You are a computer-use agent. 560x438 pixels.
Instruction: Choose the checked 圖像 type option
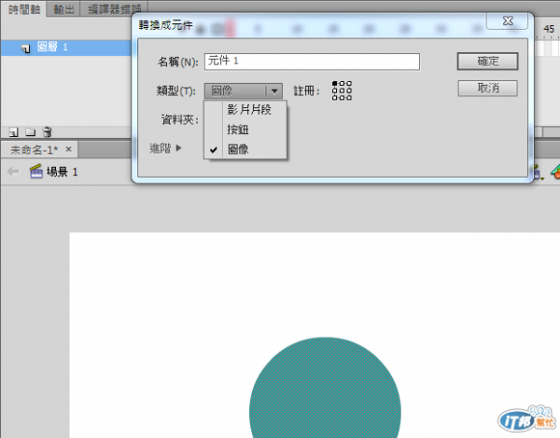point(238,149)
